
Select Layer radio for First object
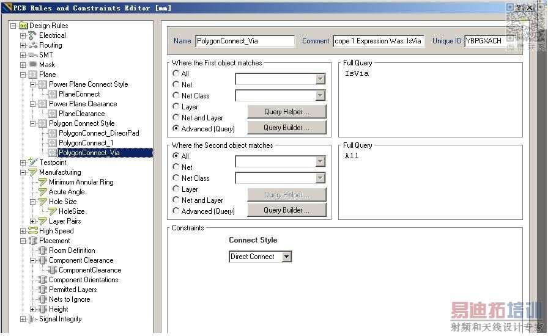(176, 106)
